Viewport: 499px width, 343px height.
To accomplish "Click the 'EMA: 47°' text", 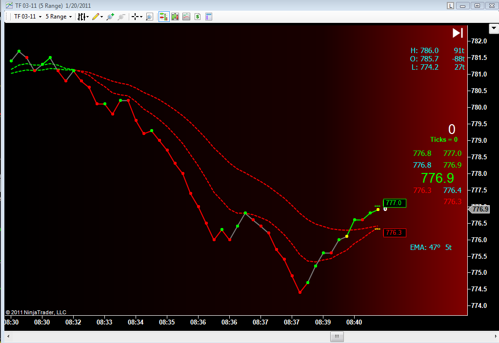I will [425, 248].
